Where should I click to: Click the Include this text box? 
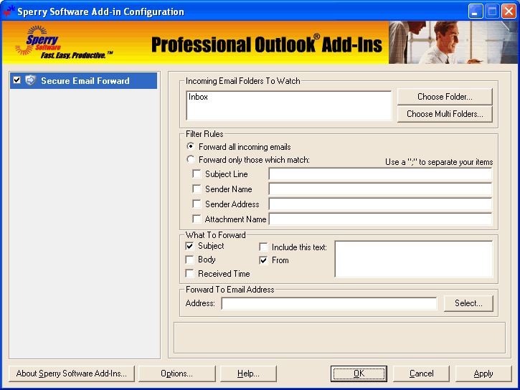click(x=414, y=259)
